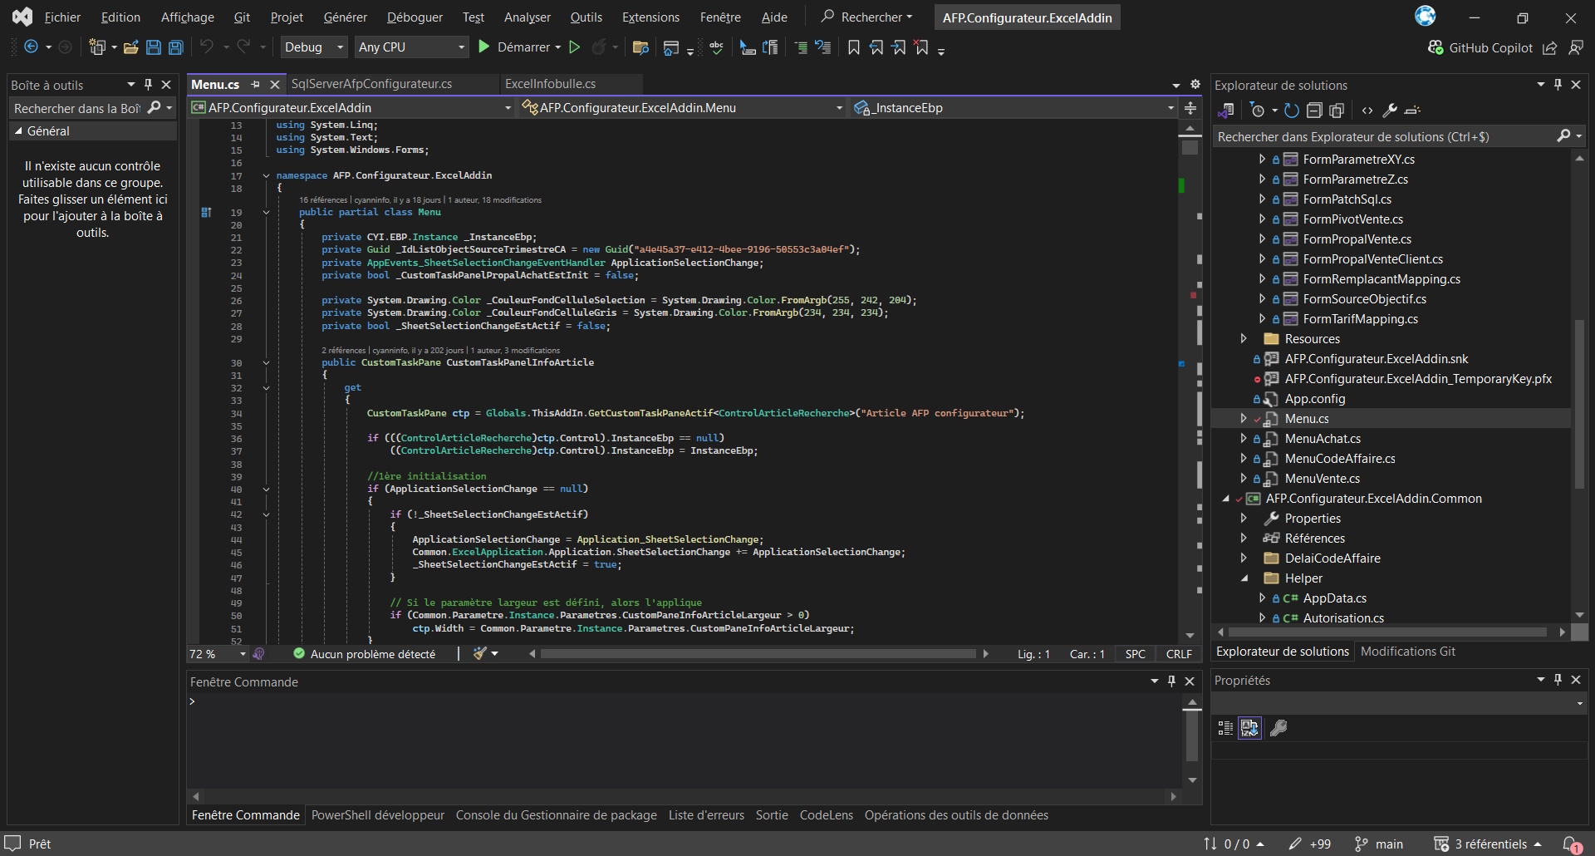The image size is (1595, 856).
Task: Start without debugging using outlined play icon
Action: coord(574,47)
